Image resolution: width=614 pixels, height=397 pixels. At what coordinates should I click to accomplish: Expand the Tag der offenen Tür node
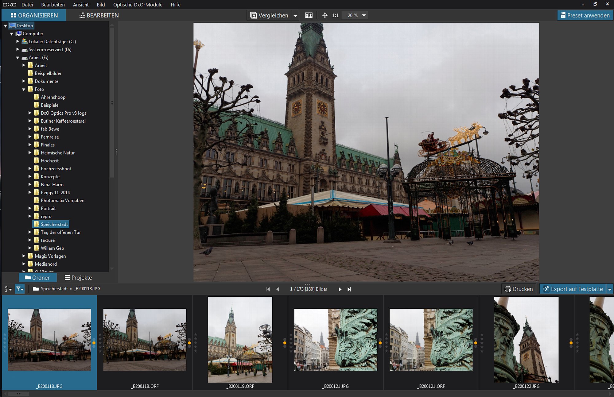pyautogui.click(x=30, y=232)
